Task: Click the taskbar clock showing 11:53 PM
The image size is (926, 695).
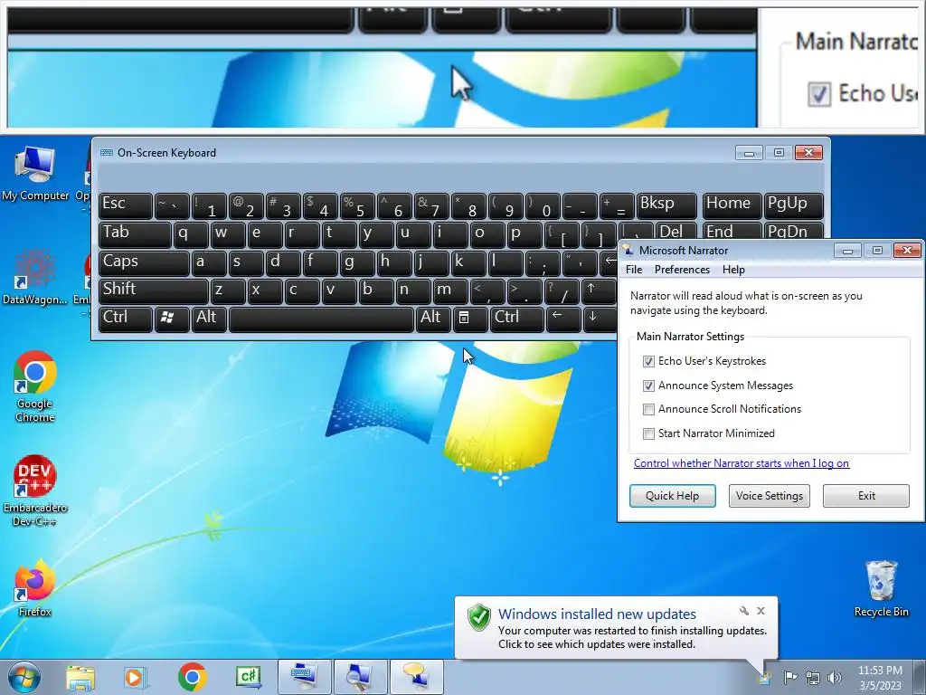Action: pos(880,678)
